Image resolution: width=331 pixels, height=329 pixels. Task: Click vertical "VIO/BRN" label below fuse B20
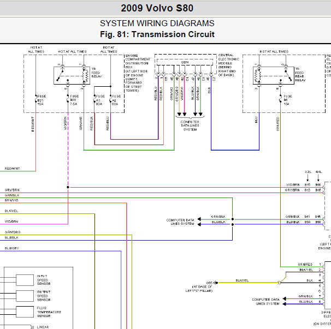coord(66,123)
